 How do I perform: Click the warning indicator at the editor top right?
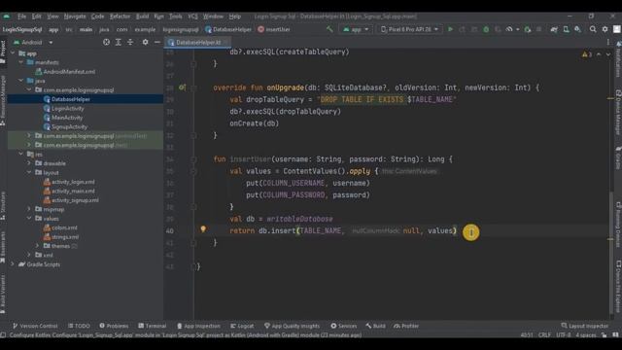pos(587,54)
